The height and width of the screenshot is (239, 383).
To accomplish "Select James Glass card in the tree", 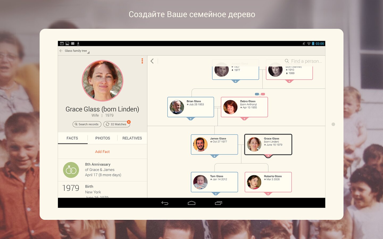I will click(x=214, y=144).
